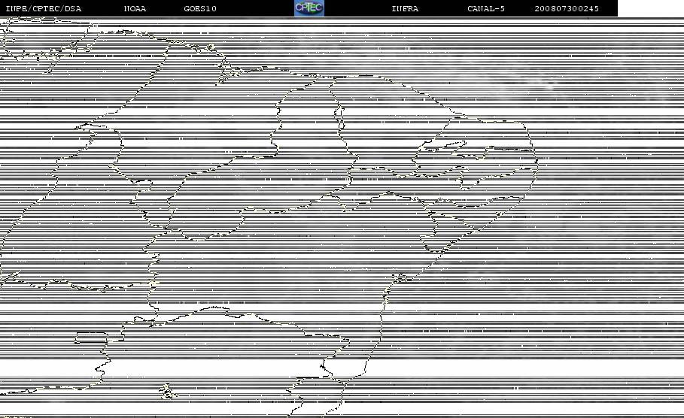The height and width of the screenshot is (418, 684).
Task: Click the coastal inlet outline on southeast coast
Action: (400, 277)
